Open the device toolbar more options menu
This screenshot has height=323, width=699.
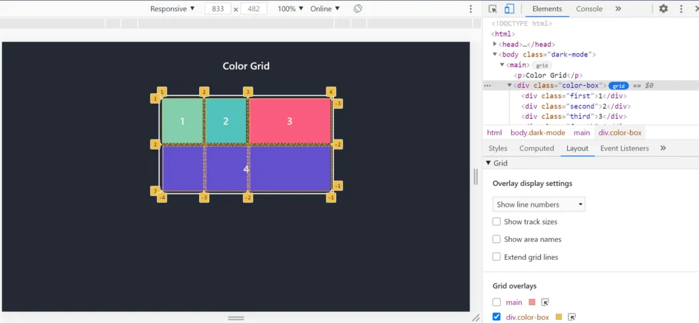[471, 9]
